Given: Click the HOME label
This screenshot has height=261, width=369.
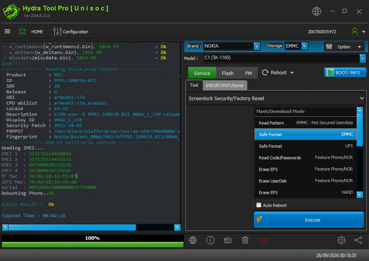Looking at the screenshot, I should tap(37, 32).
